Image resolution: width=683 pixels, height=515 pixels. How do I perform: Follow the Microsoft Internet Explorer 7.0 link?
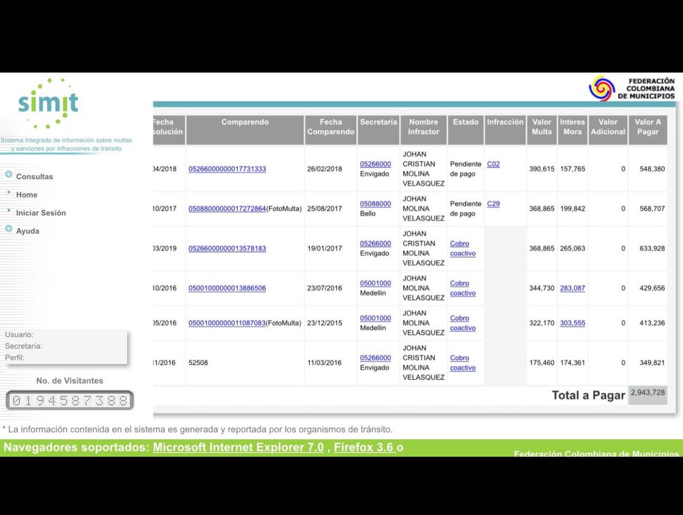click(238, 447)
